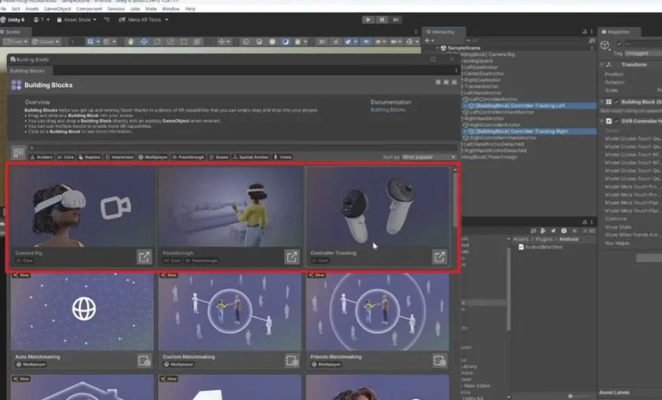This screenshot has height=400, width=662.
Task: Click the Building Blocks filter grid icon
Action: [x=18, y=152]
